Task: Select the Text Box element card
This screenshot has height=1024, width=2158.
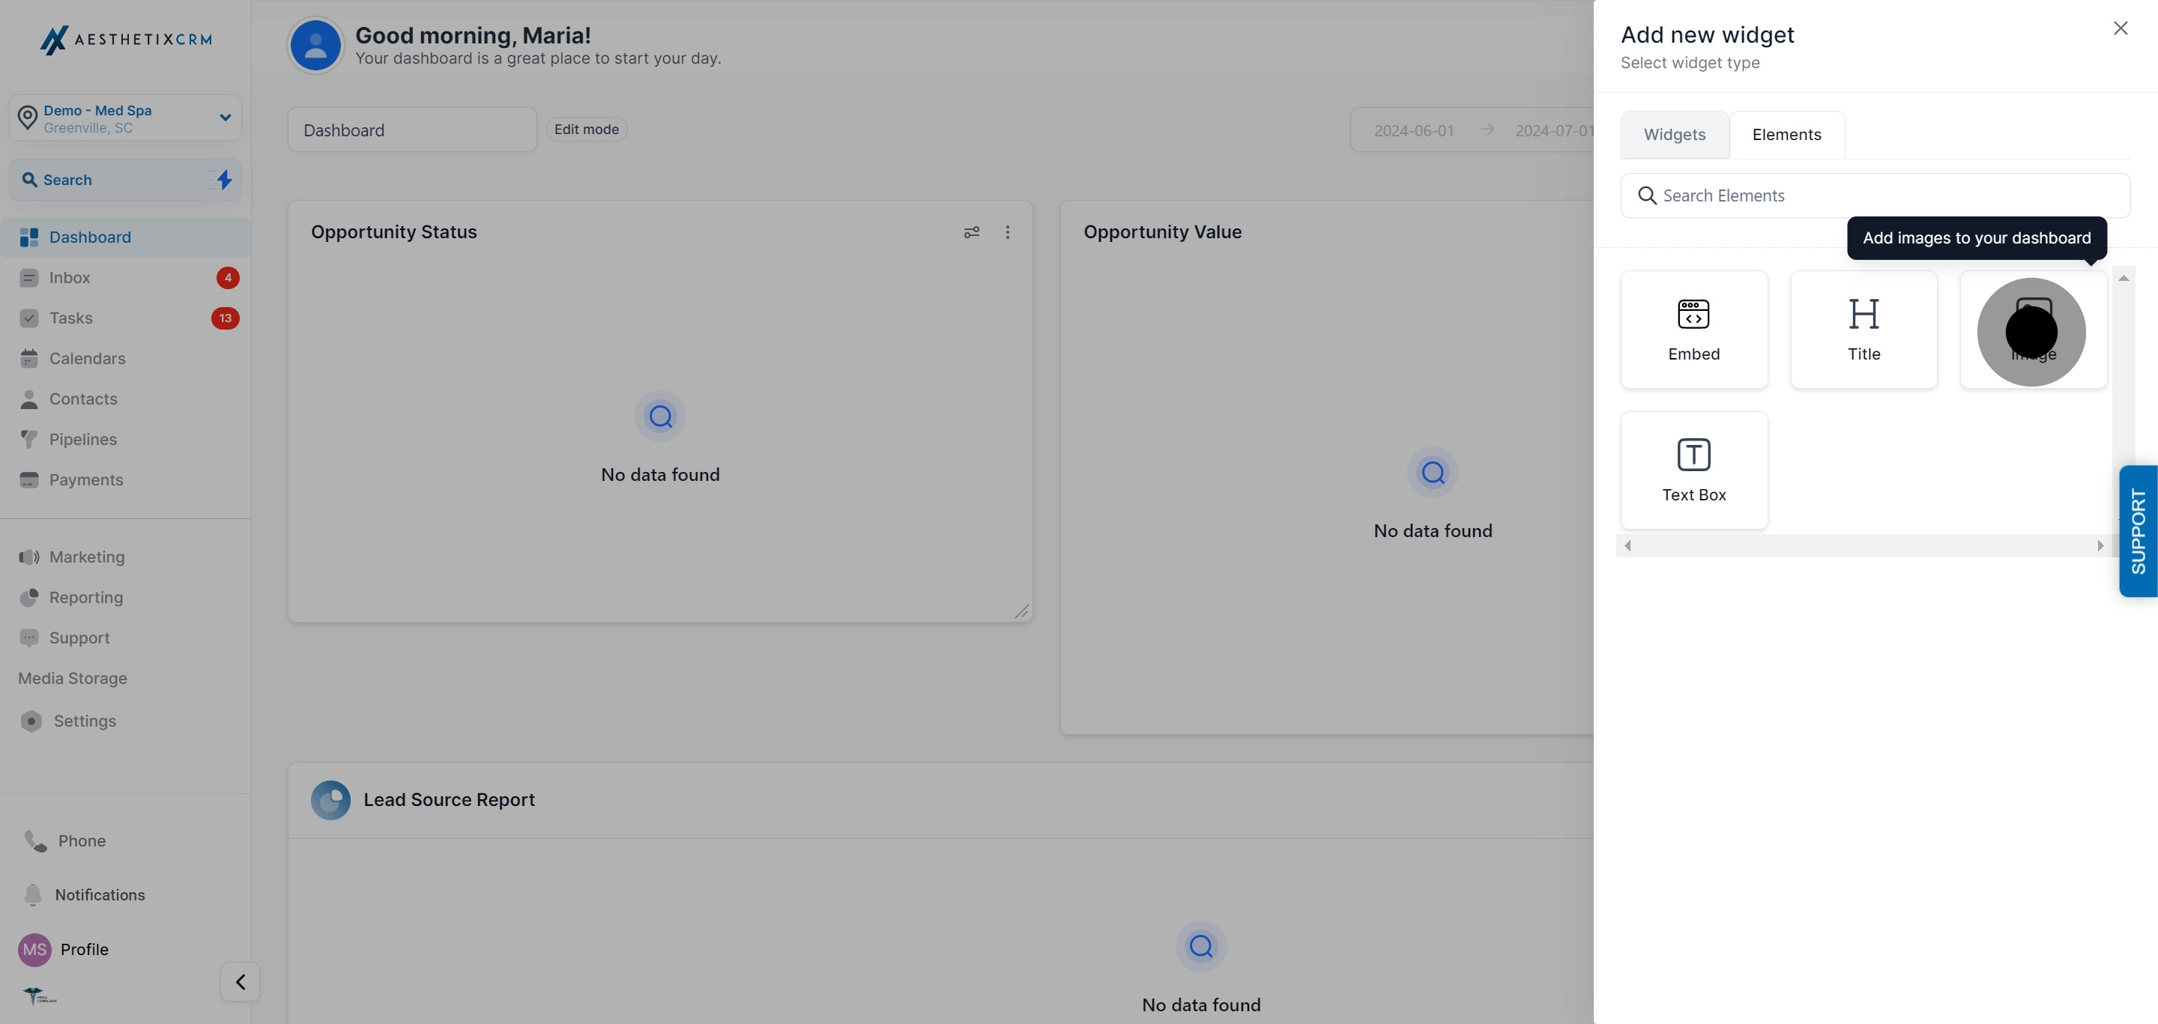Action: pos(1694,470)
